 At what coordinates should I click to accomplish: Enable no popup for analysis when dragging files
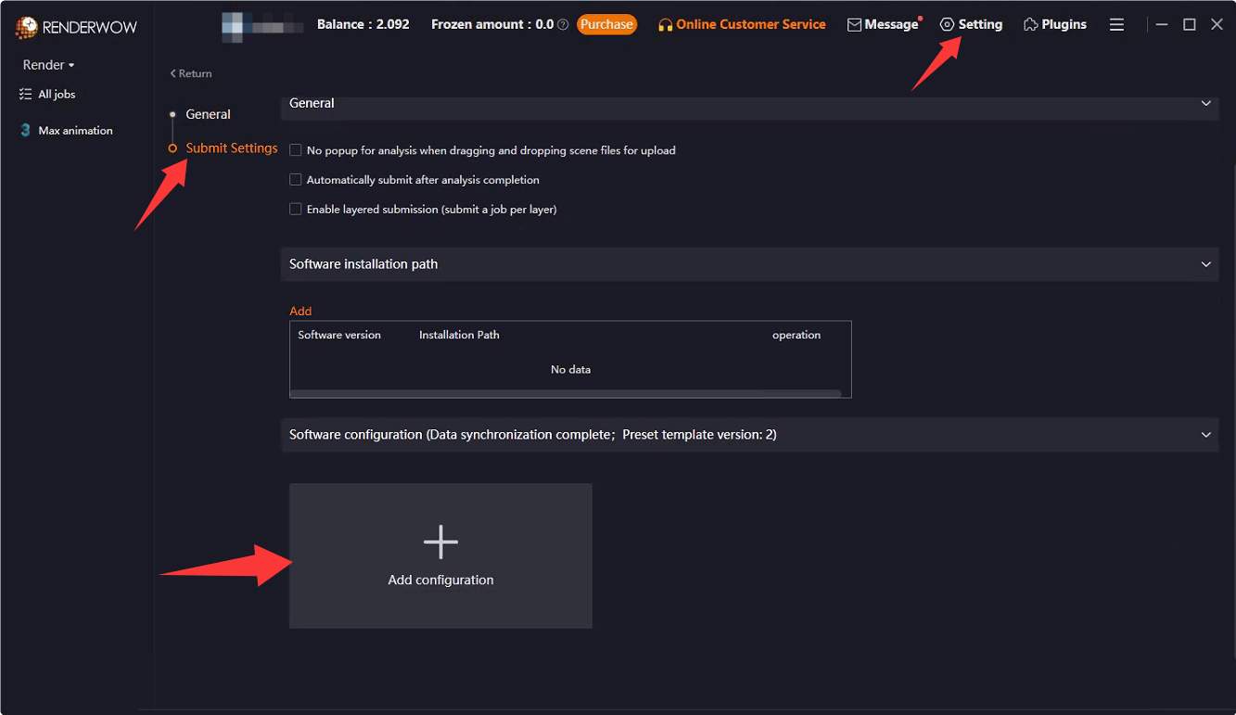295,150
